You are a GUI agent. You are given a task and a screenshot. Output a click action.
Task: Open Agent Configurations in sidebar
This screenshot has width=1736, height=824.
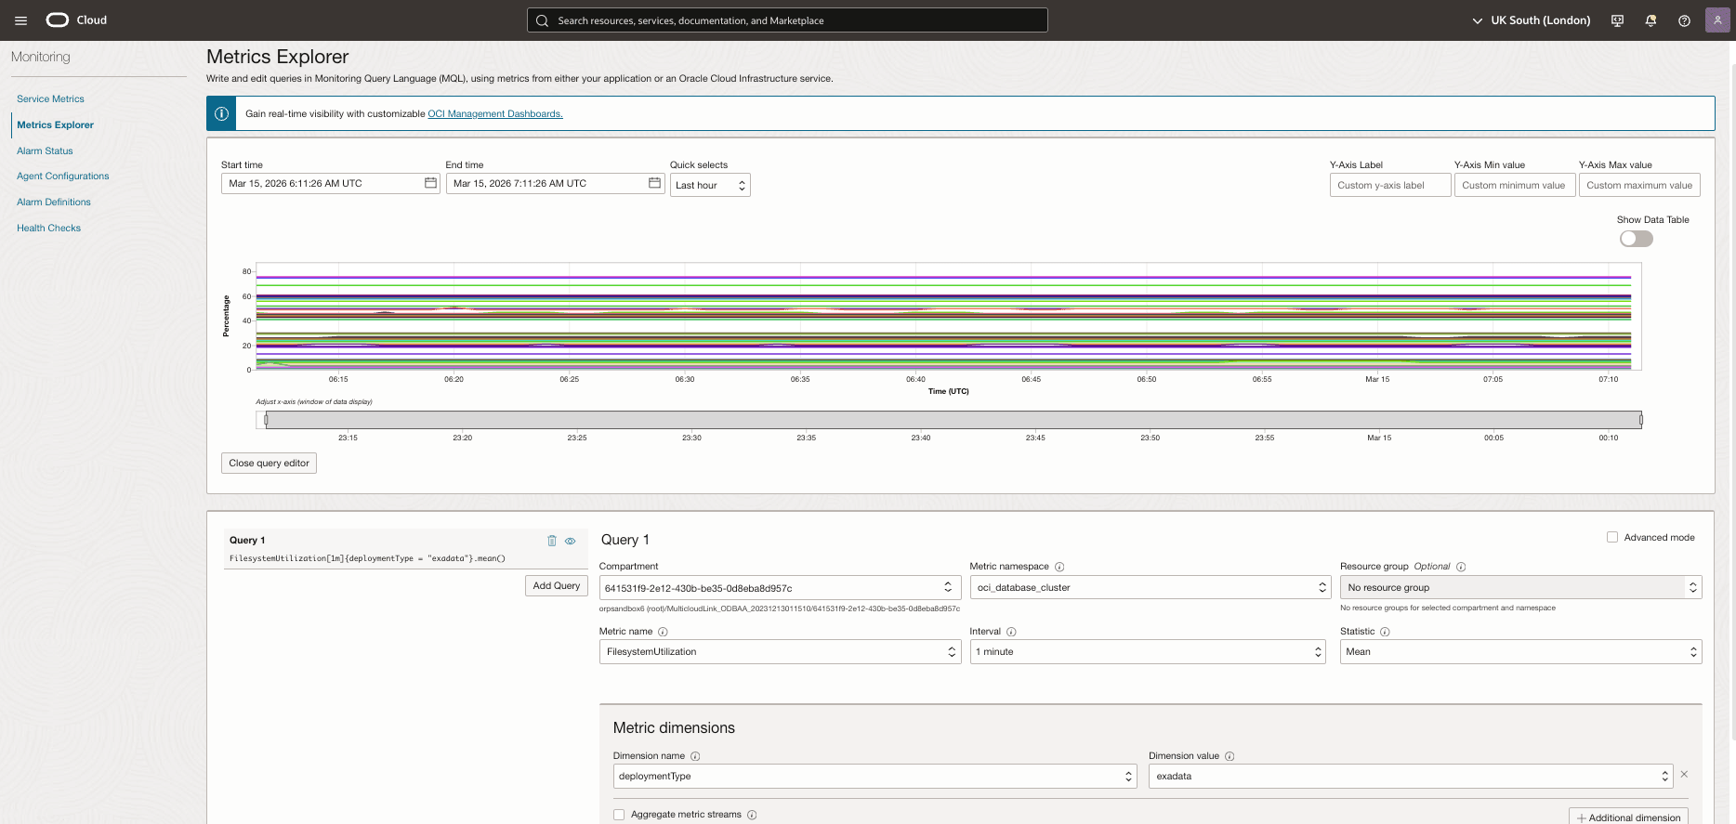[62, 176]
